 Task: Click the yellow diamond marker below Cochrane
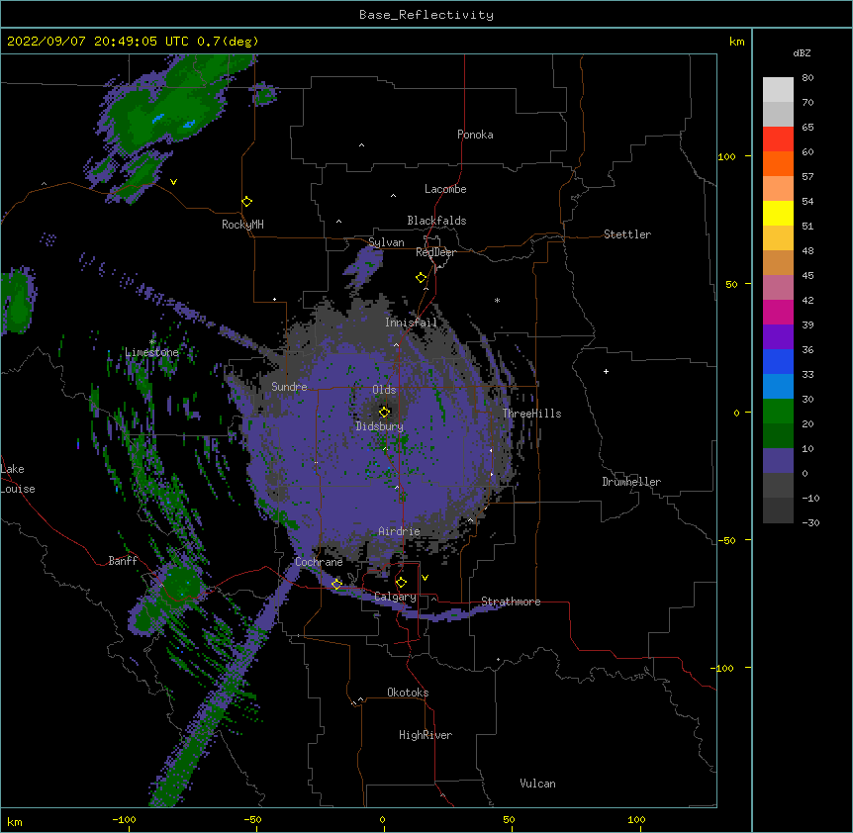pos(336,584)
